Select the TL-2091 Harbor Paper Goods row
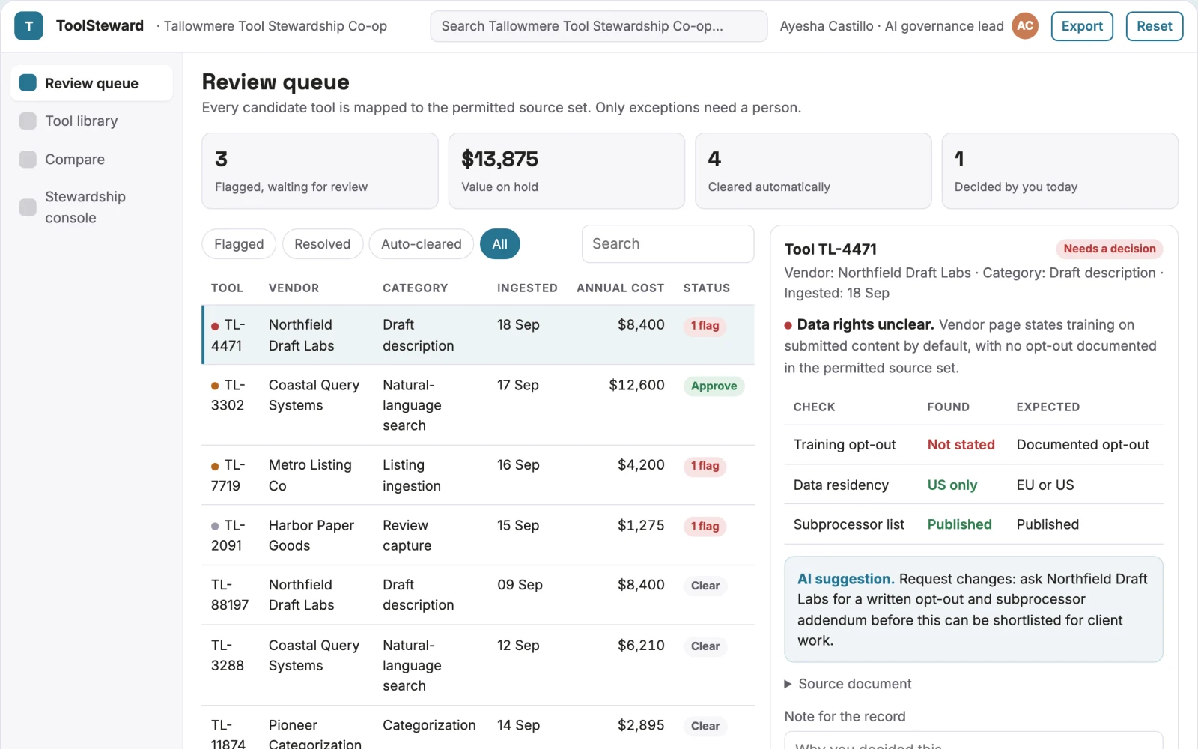The width and height of the screenshot is (1198, 749). coord(478,536)
